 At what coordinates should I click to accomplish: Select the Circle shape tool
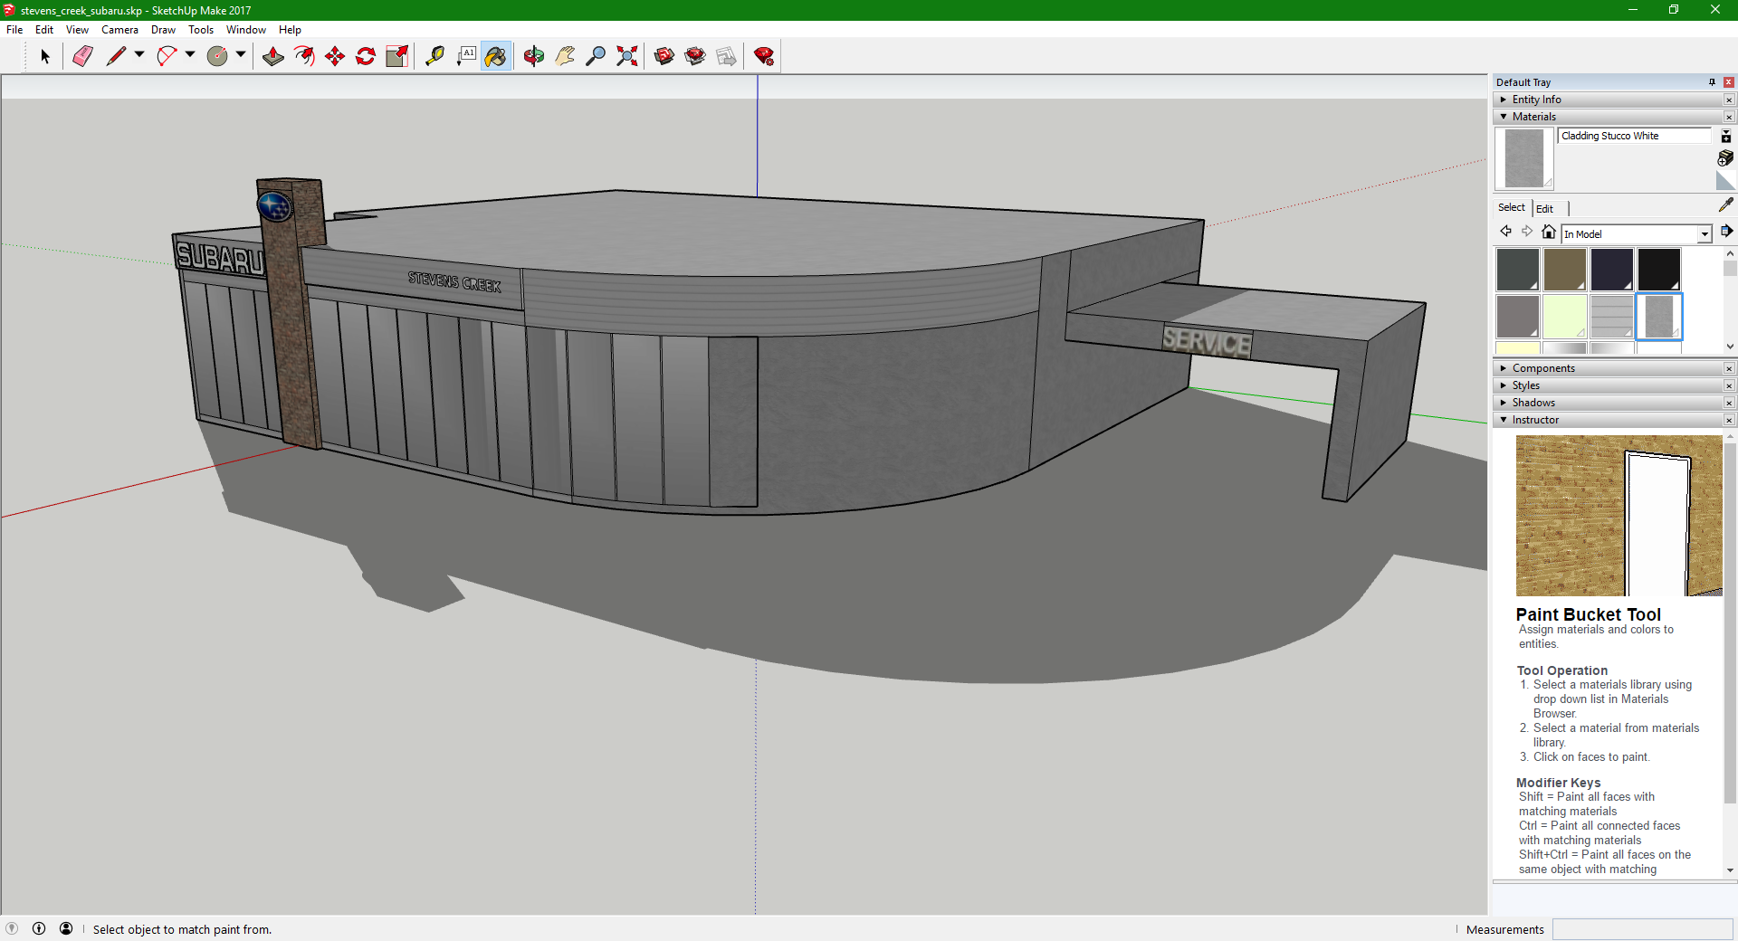[217, 57]
